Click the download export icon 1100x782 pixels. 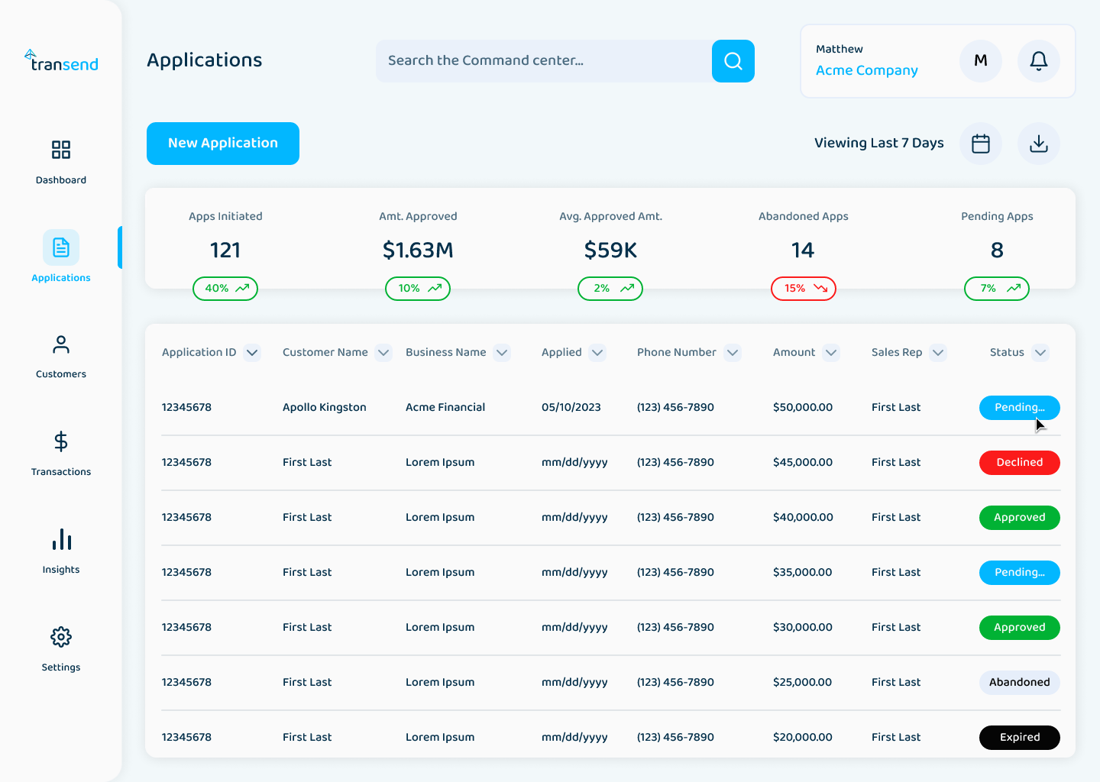[1039, 144]
